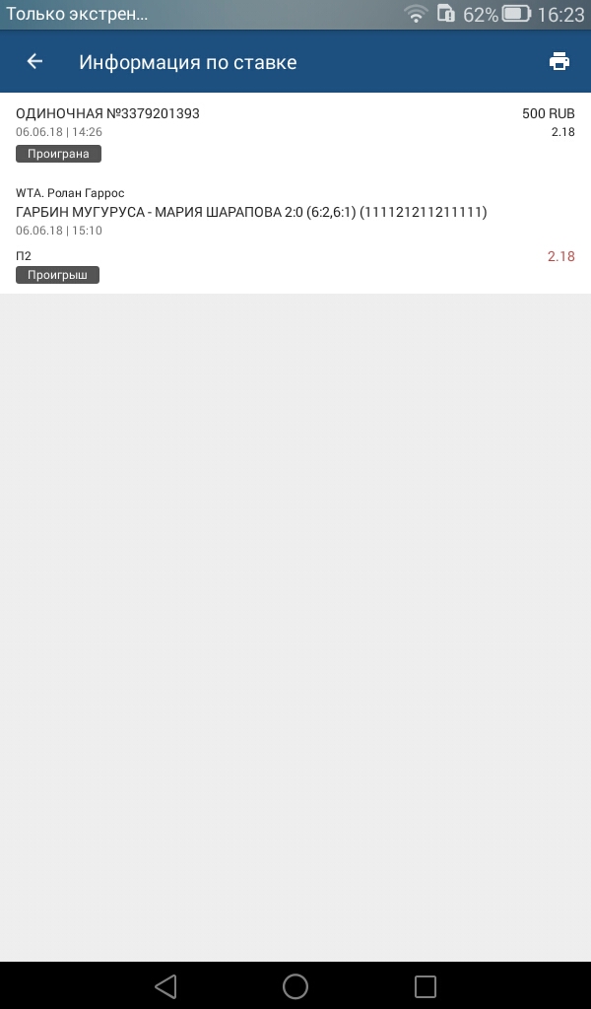Tap the match date 06.06.18 | 15:10
Viewport: 591px width, 1009px height.
[59, 231]
